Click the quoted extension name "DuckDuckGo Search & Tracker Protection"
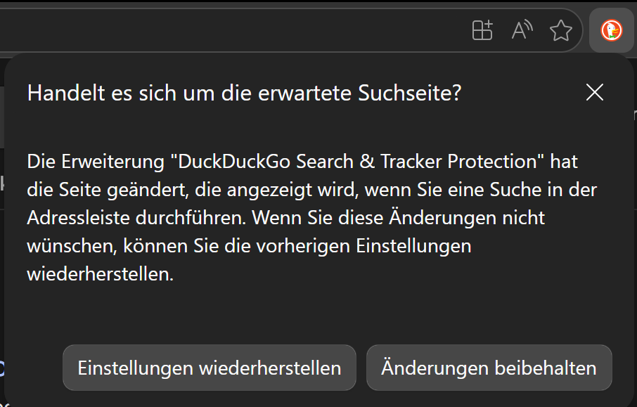Image resolution: width=637 pixels, height=407 pixels. tap(358, 161)
